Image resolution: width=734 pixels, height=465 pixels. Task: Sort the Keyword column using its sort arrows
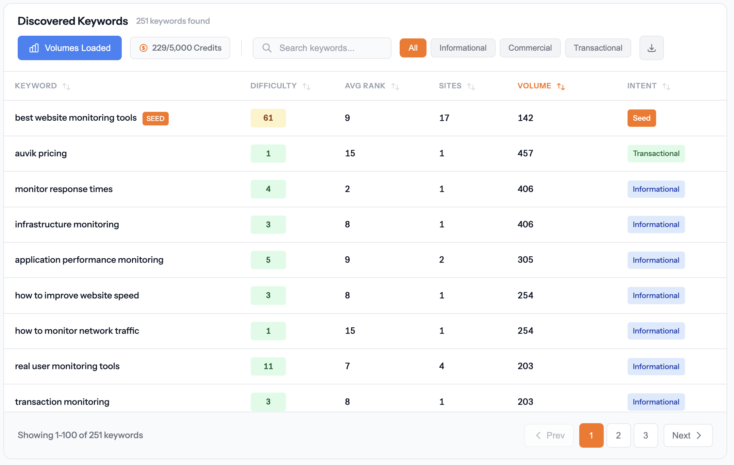click(67, 86)
